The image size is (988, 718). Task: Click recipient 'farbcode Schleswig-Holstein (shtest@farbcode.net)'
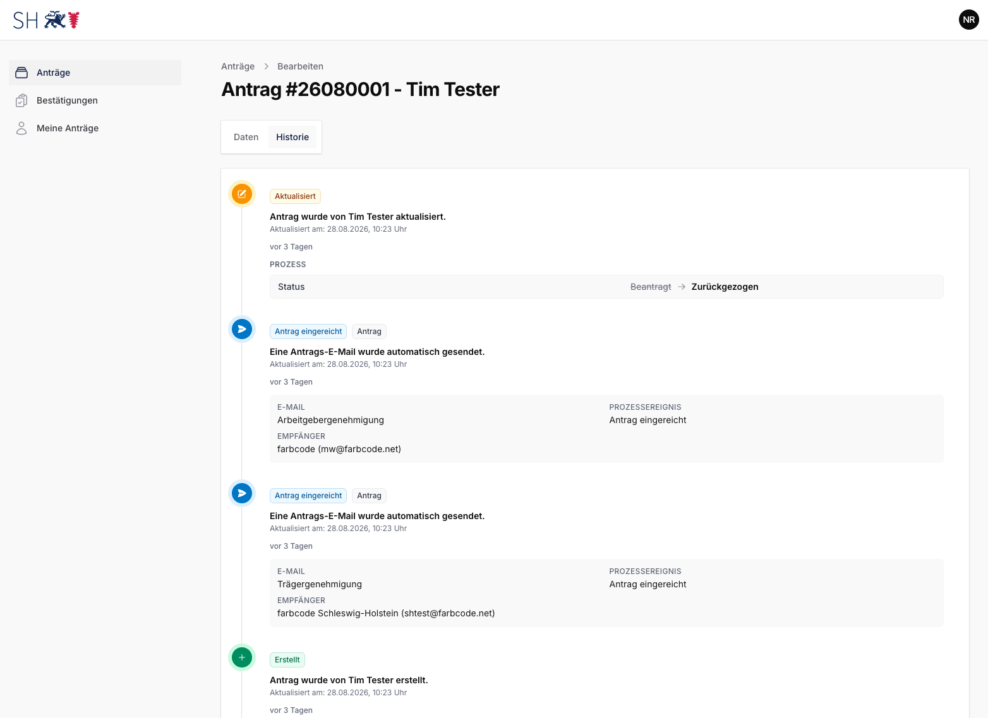point(386,613)
